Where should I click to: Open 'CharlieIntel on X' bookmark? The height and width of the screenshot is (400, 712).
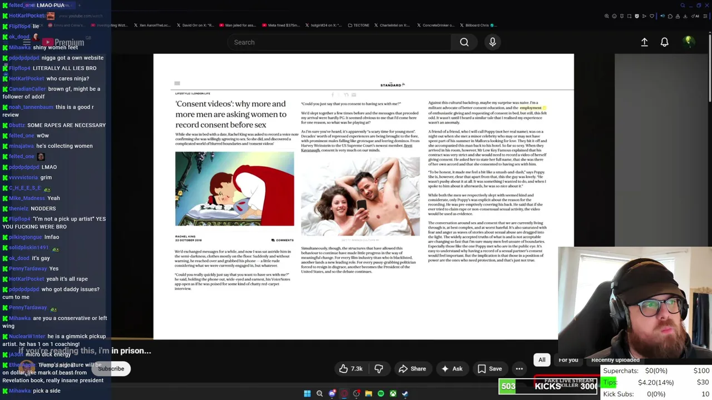pyautogui.click(x=392, y=25)
